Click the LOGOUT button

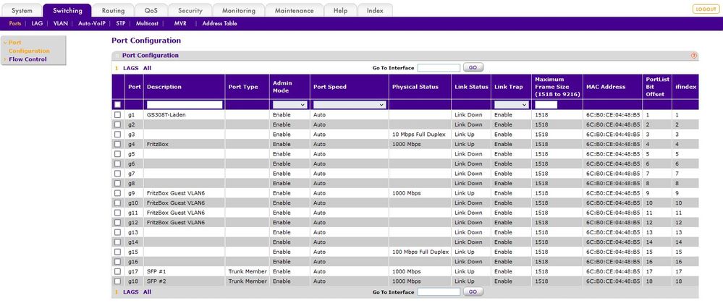tap(705, 9)
